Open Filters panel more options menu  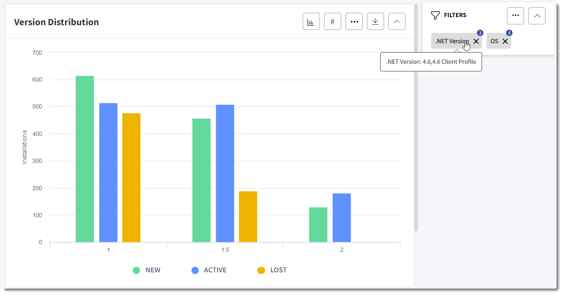click(515, 15)
